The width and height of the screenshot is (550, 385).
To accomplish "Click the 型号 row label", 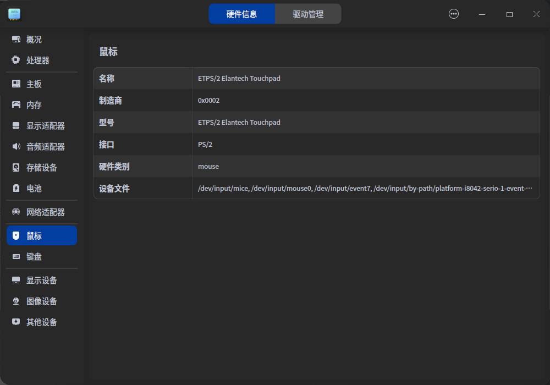I will 107,122.
